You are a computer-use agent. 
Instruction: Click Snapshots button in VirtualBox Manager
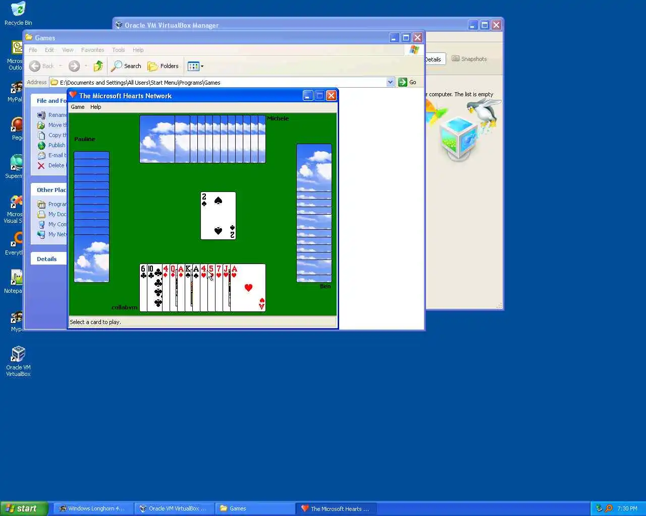[x=469, y=59]
